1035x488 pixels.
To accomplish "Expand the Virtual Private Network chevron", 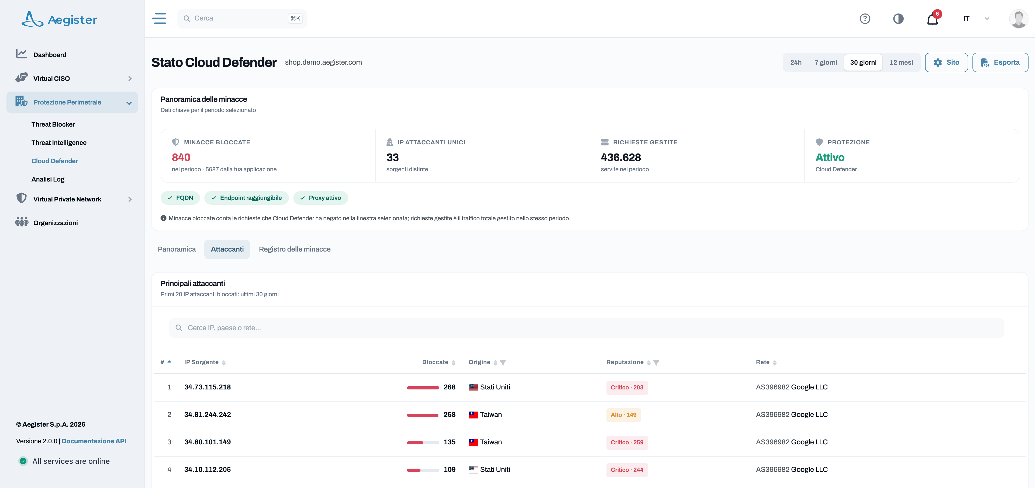I will pyautogui.click(x=130, y=200).
